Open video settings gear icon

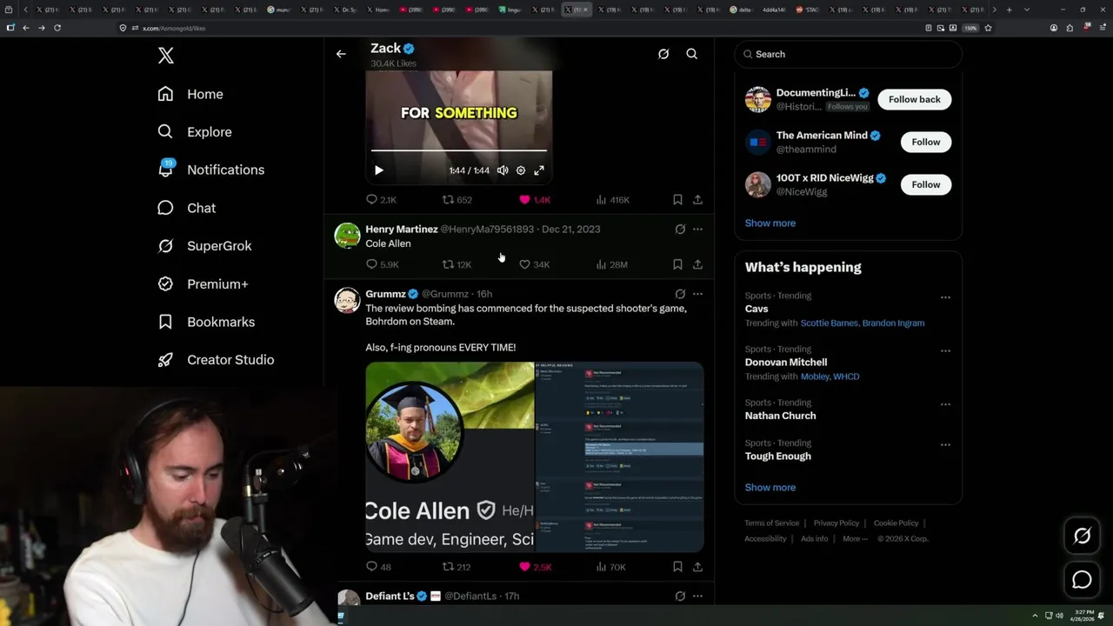tap(521, 170)
